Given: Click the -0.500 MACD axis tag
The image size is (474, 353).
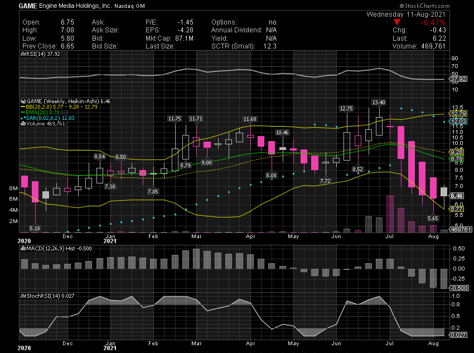Looking at the screenshot, I should (x=460, y=288).
